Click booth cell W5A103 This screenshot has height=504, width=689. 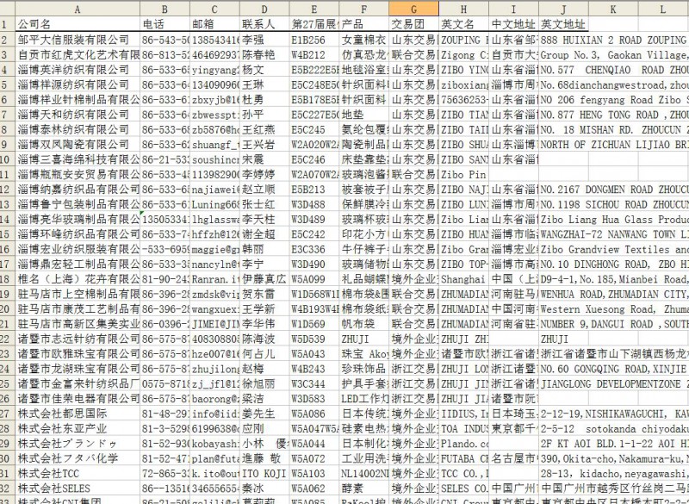pyautogui.click(x=314, y=473)
